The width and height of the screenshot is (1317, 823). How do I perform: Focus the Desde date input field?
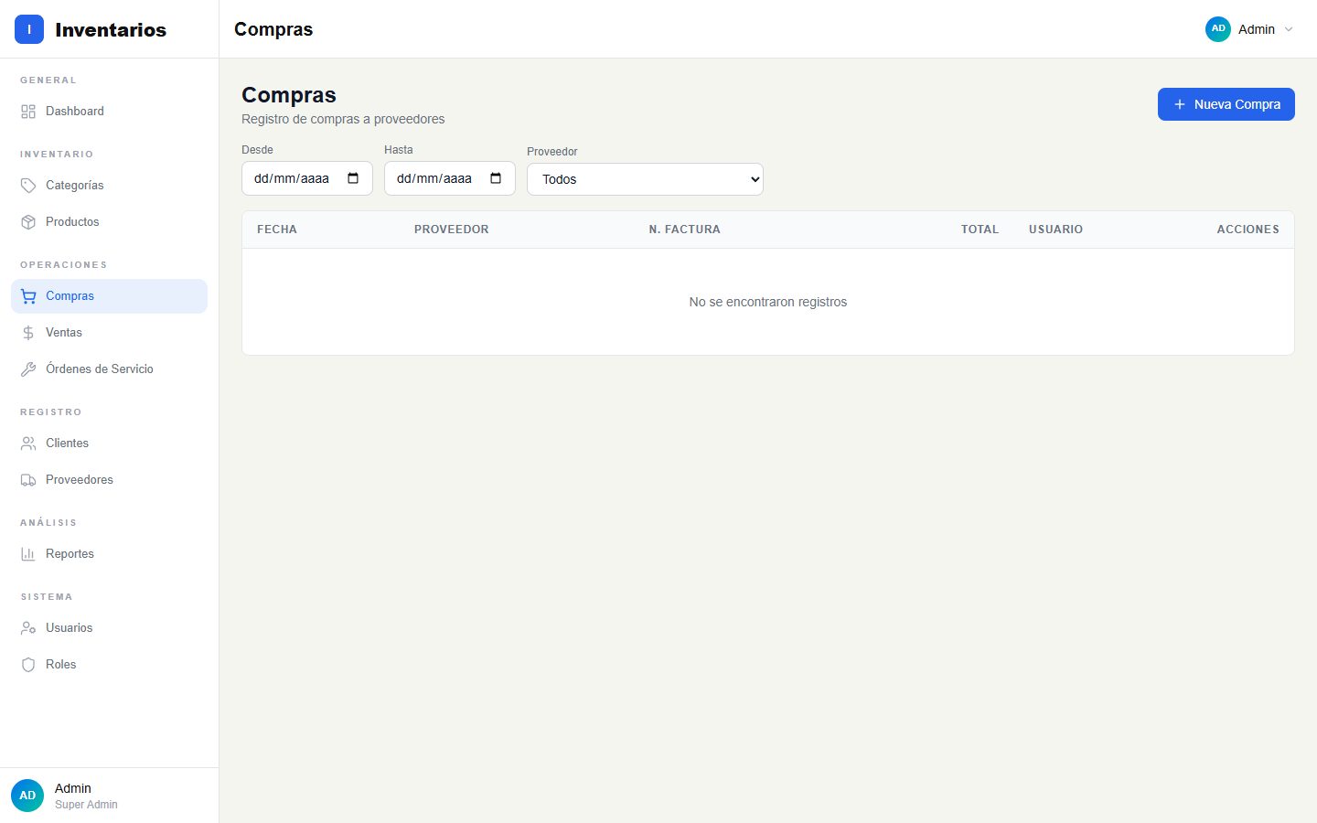tap(306, 178)
